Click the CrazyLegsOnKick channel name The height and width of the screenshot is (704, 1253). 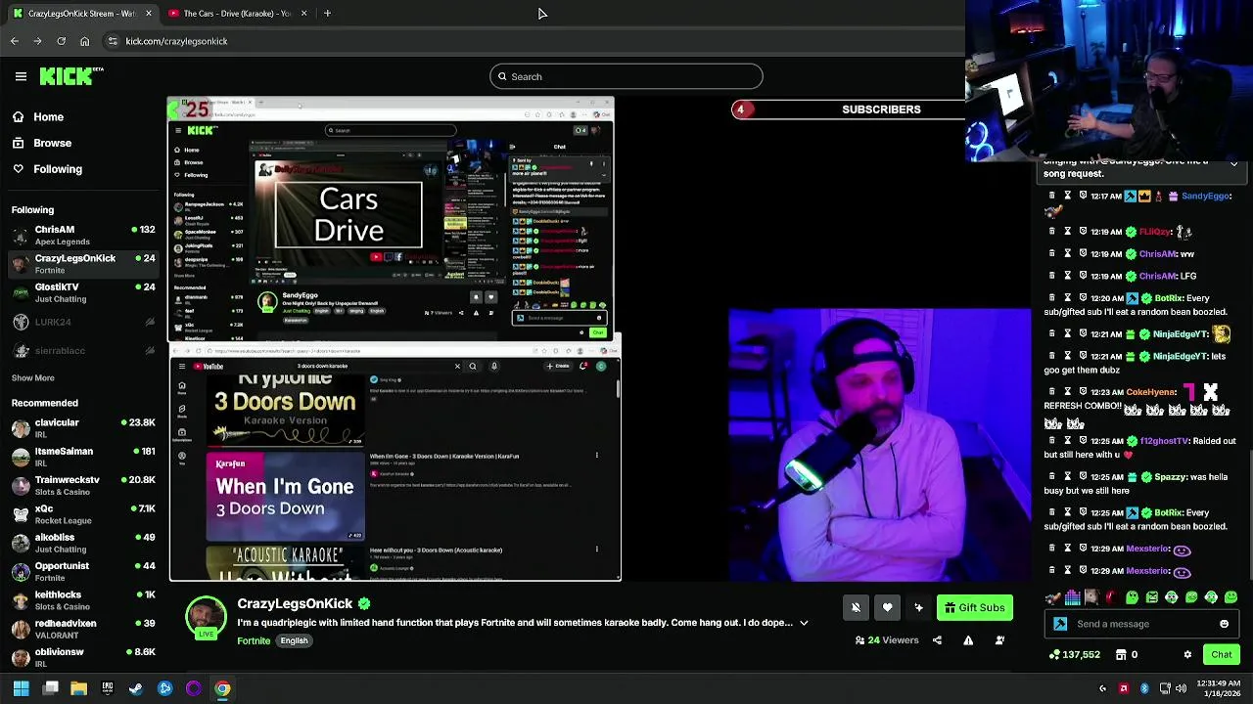click(295, 604)
